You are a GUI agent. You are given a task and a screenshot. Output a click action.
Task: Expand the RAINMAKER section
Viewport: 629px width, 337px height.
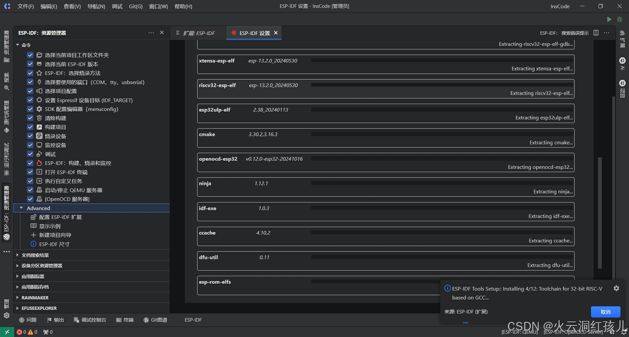pos(91,298)
